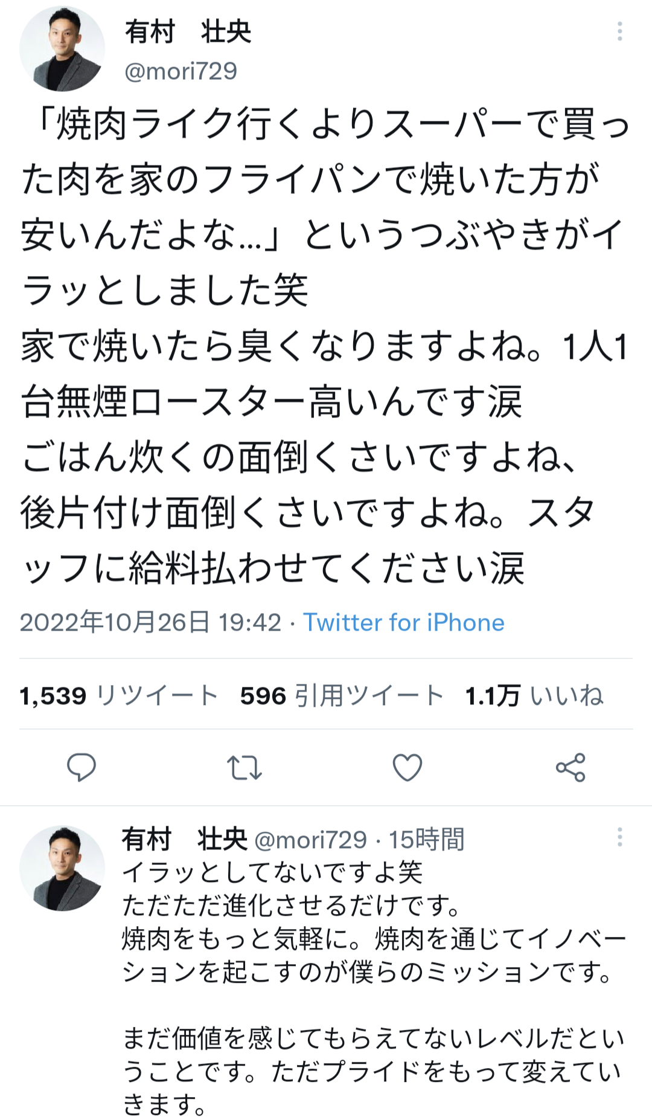Click the reply tweet's profile avatar
The width and height of the screenshot is (652, 1117).
coord(62,868)
